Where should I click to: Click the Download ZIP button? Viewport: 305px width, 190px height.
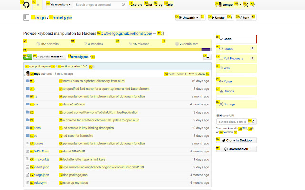click(x=236, y=149)
